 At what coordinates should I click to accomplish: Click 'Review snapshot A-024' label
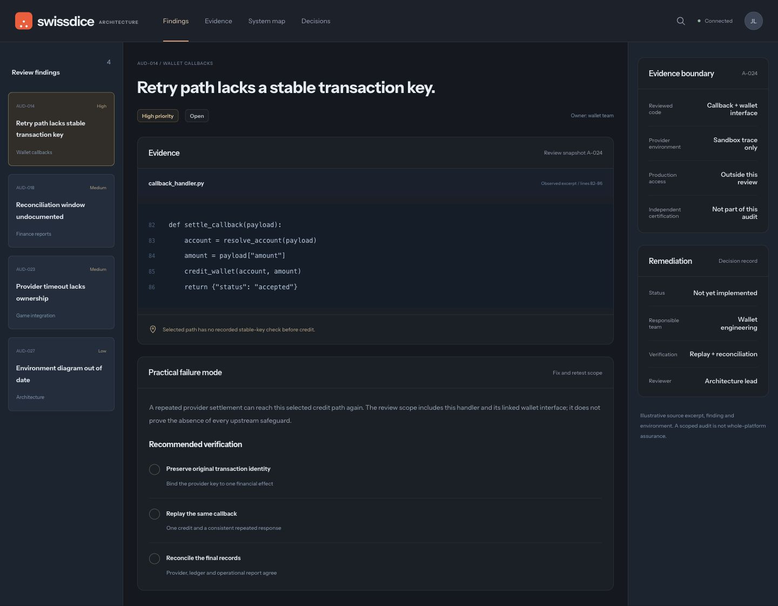point(573,153)
